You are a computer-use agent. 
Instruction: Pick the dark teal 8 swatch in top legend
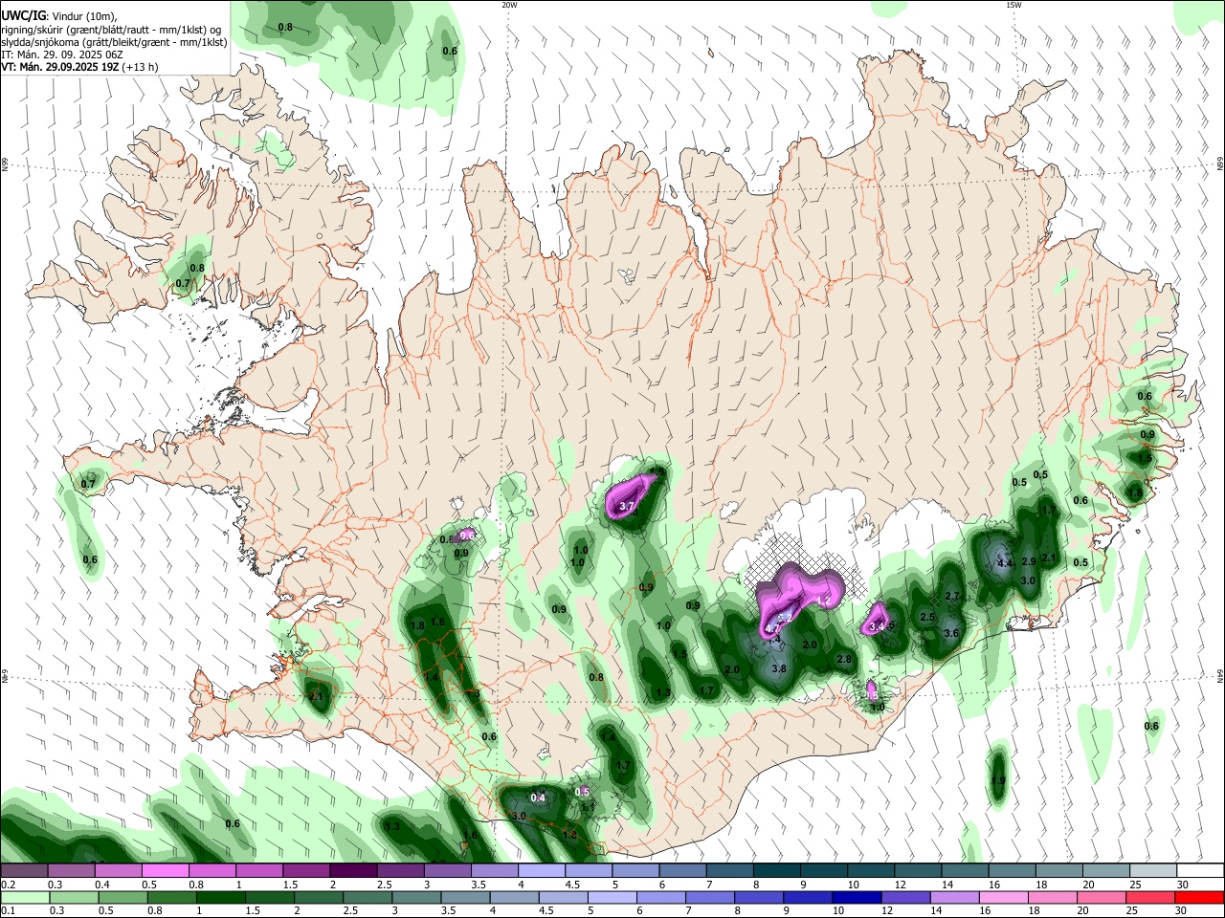776,870
